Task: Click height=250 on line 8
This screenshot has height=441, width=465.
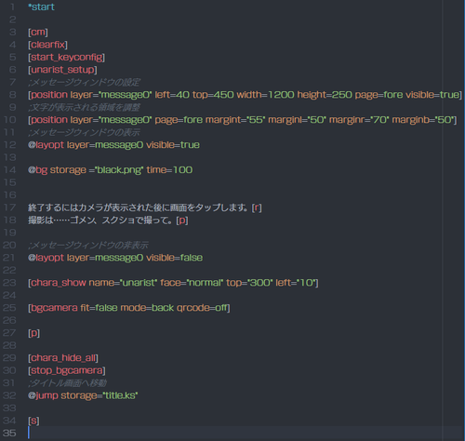Action: pyautogui.click(x=325, y=95)
